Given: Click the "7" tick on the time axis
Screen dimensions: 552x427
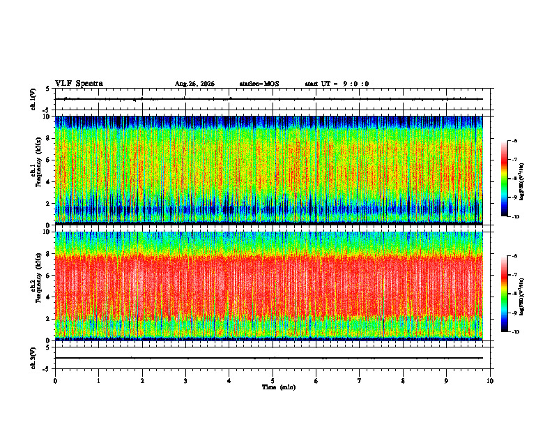Looking at the screenshot, I should coord(360,381).
